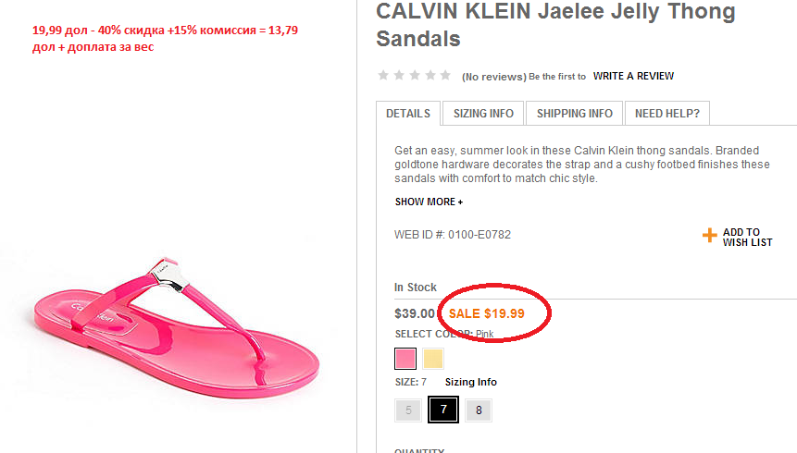Click the (No reviews) text
This screenshot has width=797, height=453.
point(493,77)
